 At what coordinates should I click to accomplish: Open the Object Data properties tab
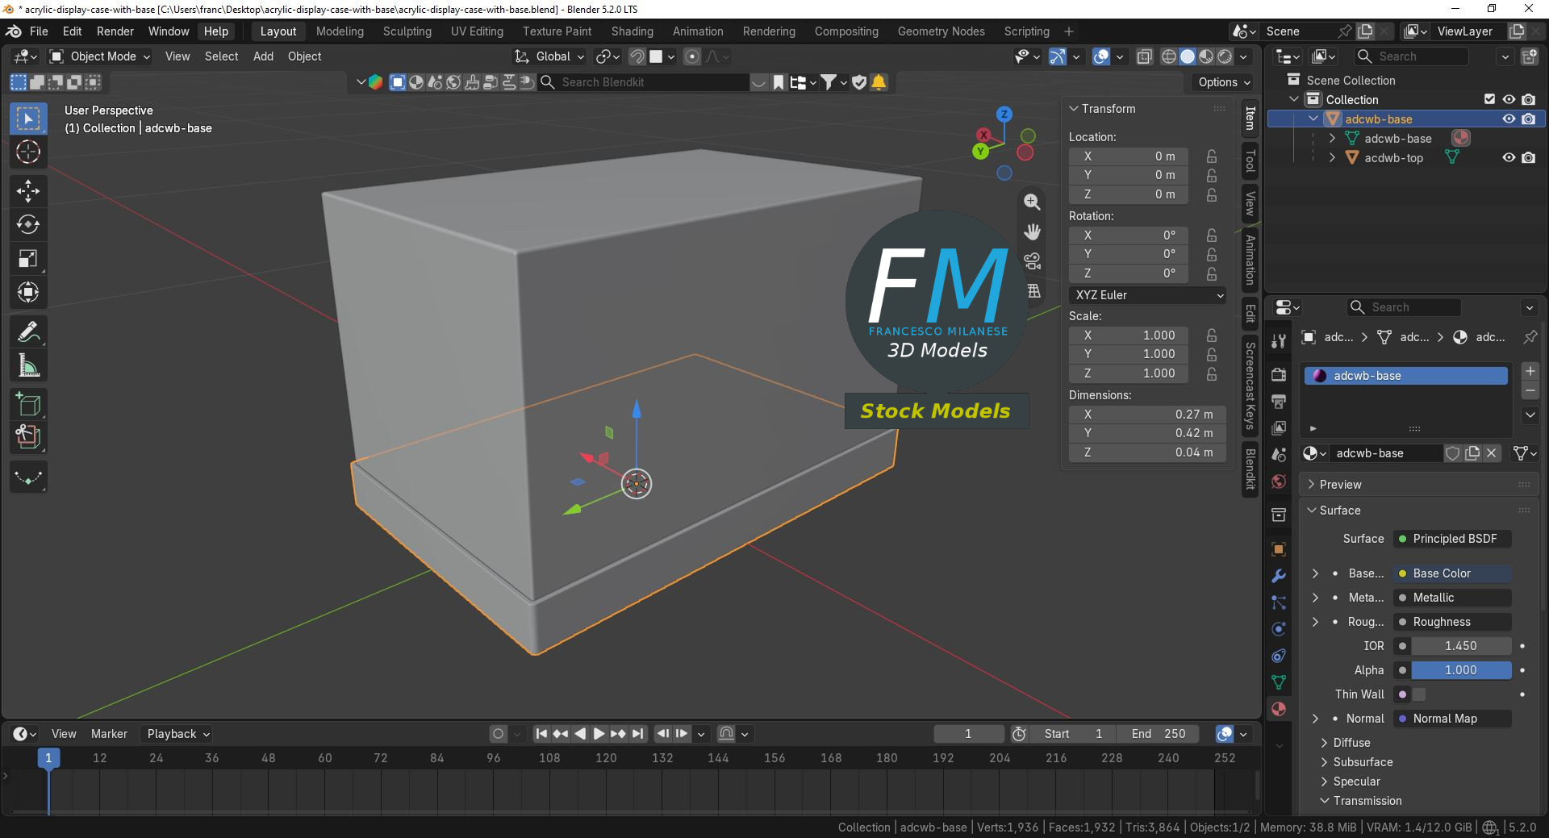click(1279, 682)
